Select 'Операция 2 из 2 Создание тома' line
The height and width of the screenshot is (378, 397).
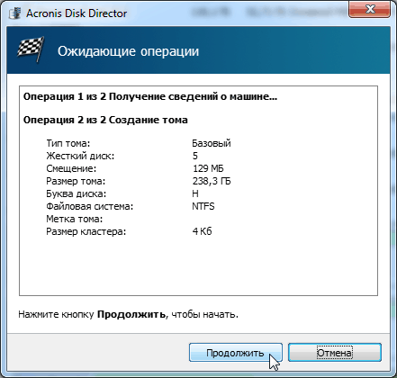pos(105,120)
